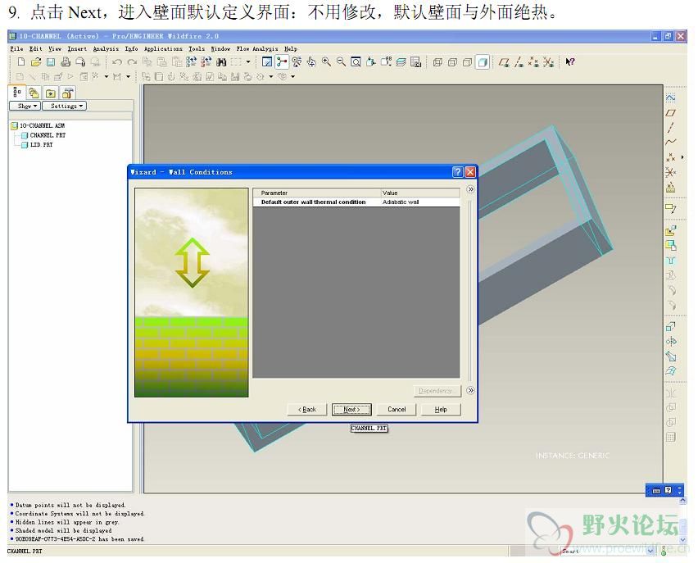Click the Coordinate System tool in right toolbar

670,172
